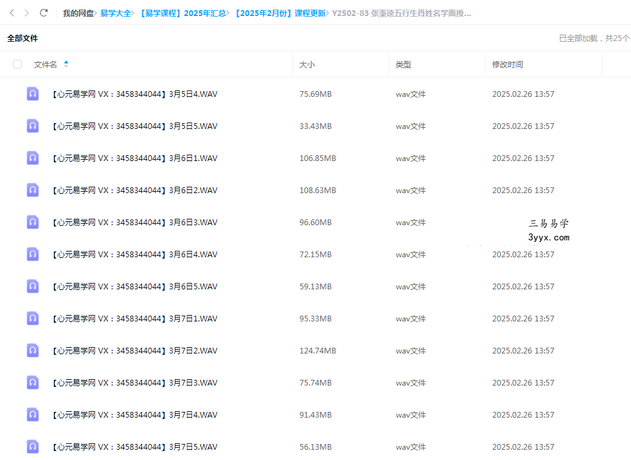Image resolution: width=631 pixels, height=460 pixels.
Task: Click size value 75.74MB
Action: (315, 383)
